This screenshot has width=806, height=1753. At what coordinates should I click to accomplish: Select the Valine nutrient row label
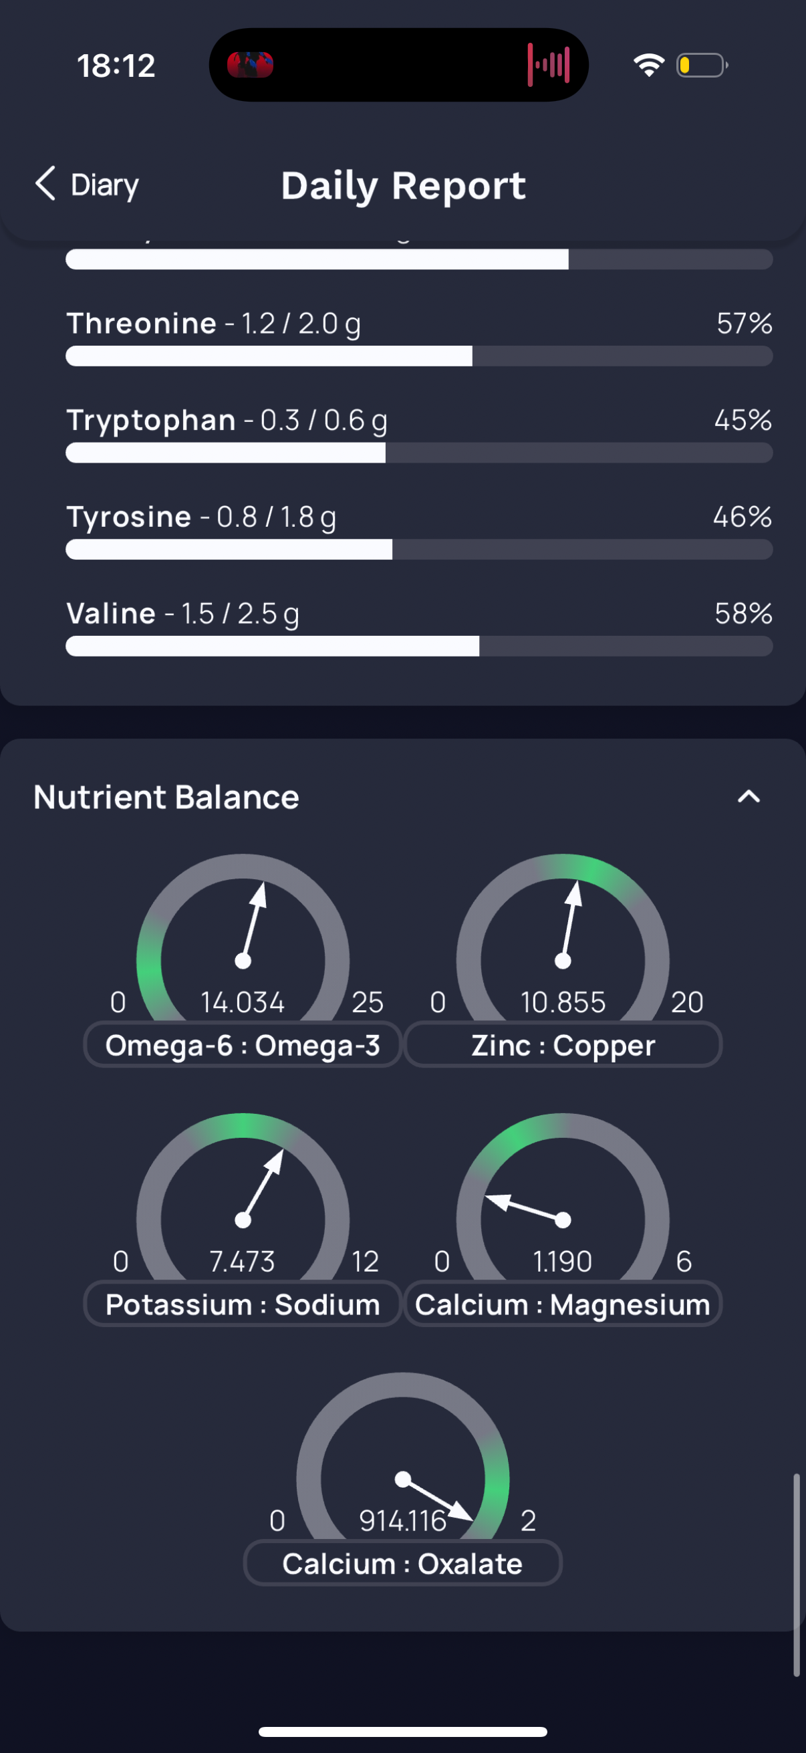(x=182, y=613)
